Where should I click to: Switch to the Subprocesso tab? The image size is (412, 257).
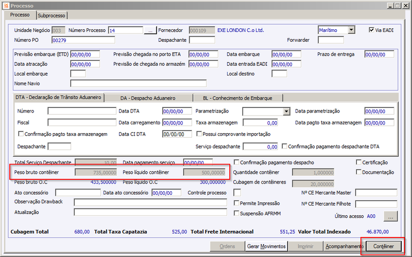(51, 15)
